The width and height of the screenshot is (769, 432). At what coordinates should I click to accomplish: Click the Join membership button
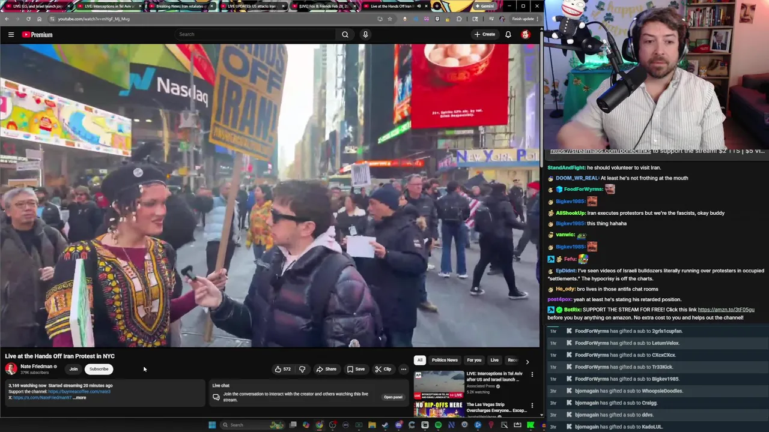pos(73,369)
